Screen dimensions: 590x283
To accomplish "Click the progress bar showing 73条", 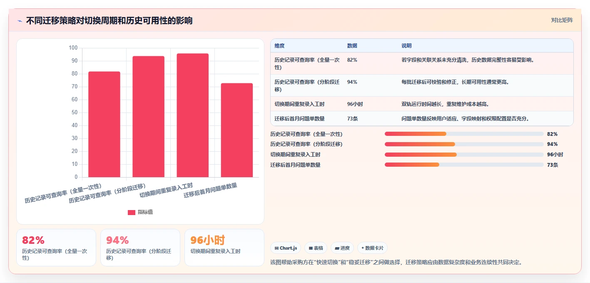I will [x=464, y=165].
